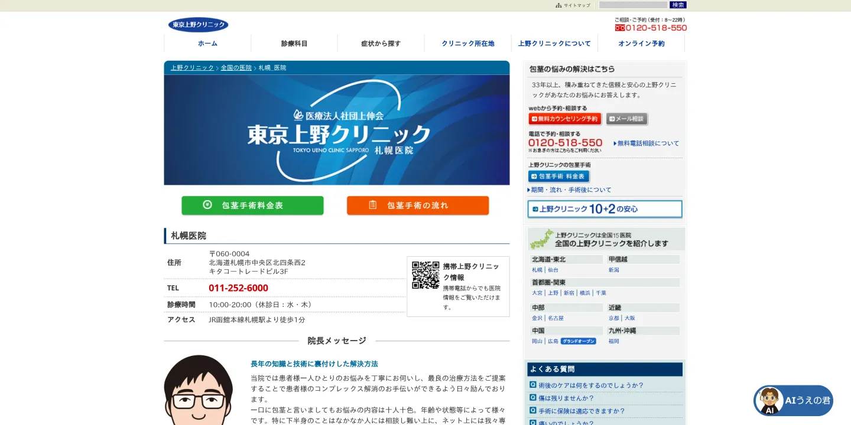The height and width of the screenshot is (425, 851).
Task: Open the オンライン予約 menu item
Action: 641,43
